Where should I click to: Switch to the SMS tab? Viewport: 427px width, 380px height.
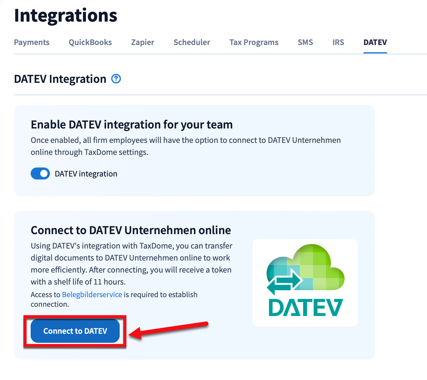point(305,42)
